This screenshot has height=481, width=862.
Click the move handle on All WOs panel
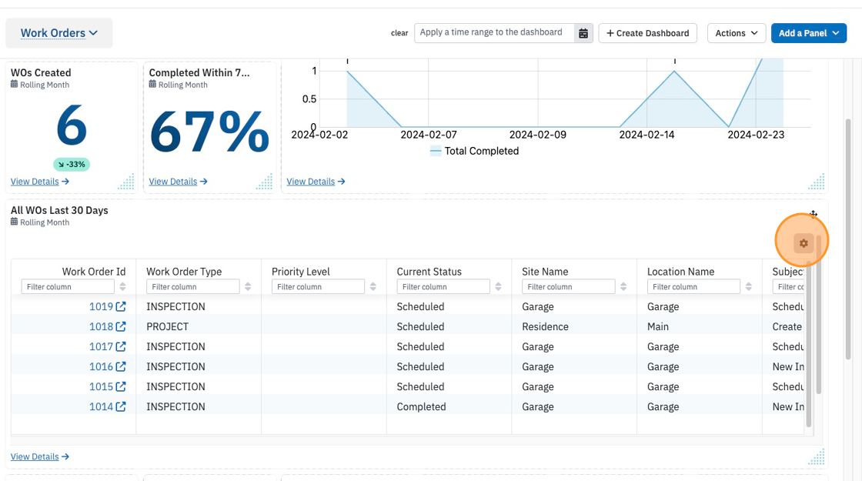(x=813, y=214)
